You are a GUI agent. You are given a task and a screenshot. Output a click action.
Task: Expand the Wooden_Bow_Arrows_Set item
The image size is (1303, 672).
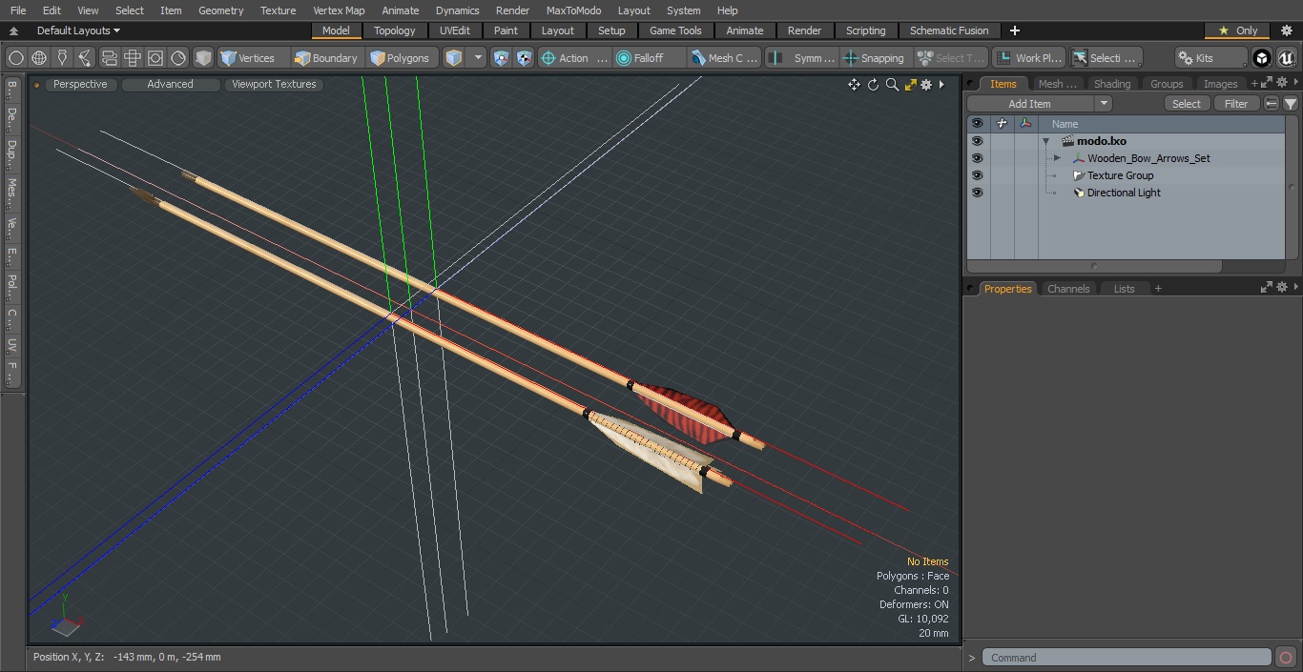pos(1057,158)
